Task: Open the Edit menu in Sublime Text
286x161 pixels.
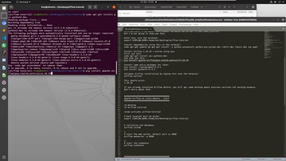Action: pos(124,24)
